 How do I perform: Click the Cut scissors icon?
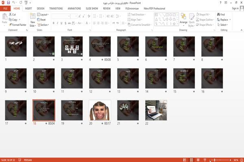tap(10, 14)
